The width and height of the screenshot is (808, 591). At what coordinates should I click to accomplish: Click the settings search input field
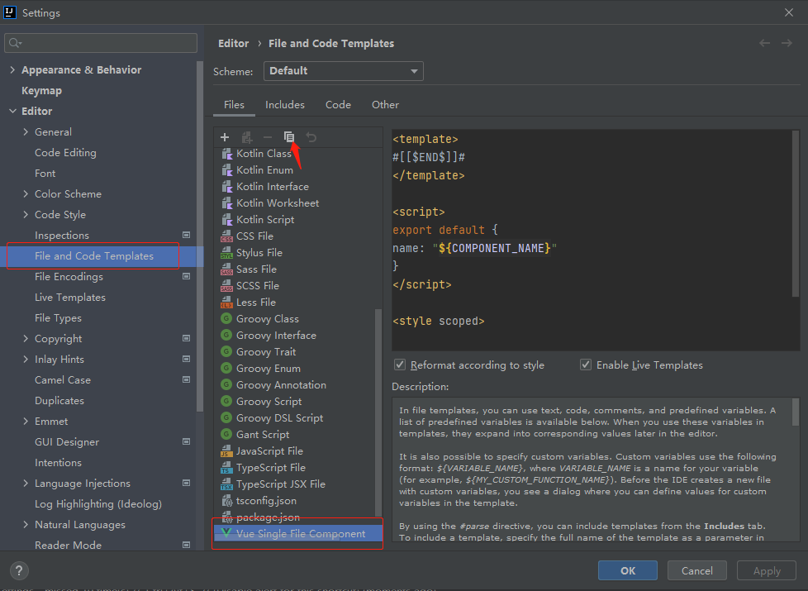(x=101, y=43)
